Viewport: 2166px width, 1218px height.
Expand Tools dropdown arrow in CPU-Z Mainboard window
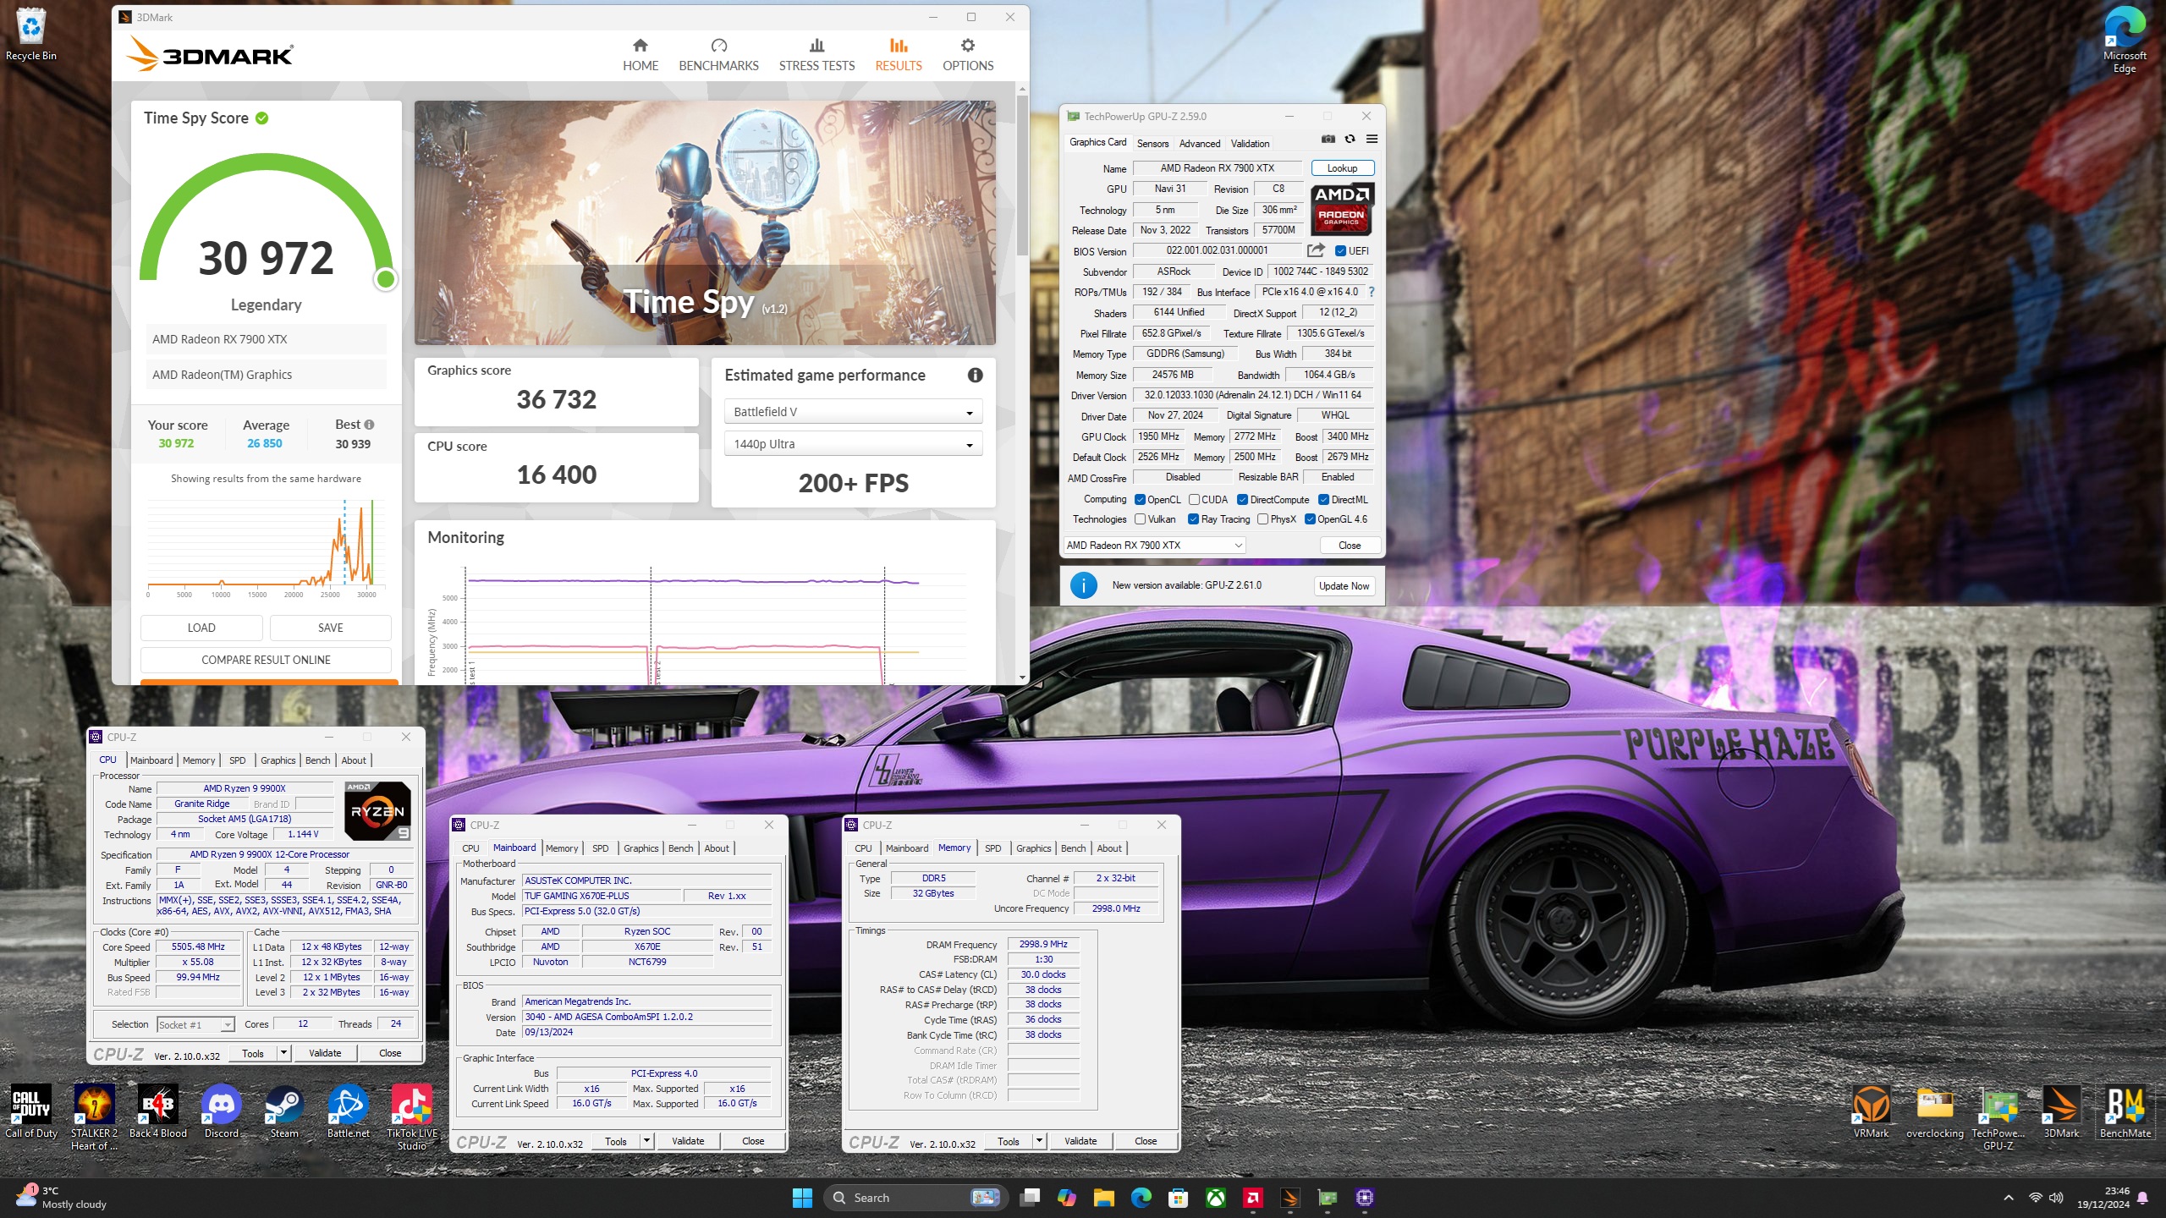point(647,1141)
